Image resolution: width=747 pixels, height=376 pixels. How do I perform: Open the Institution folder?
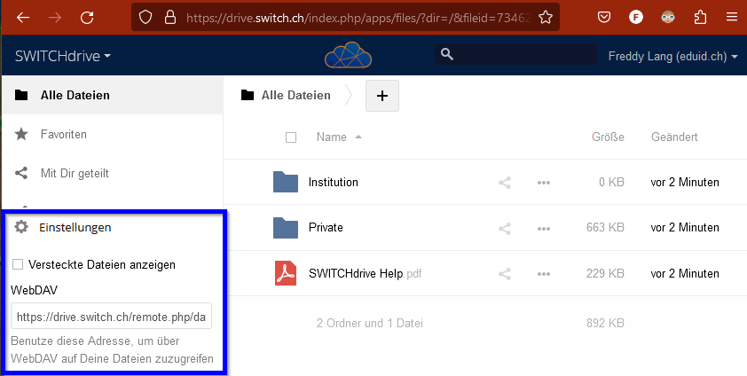[333, 183]
